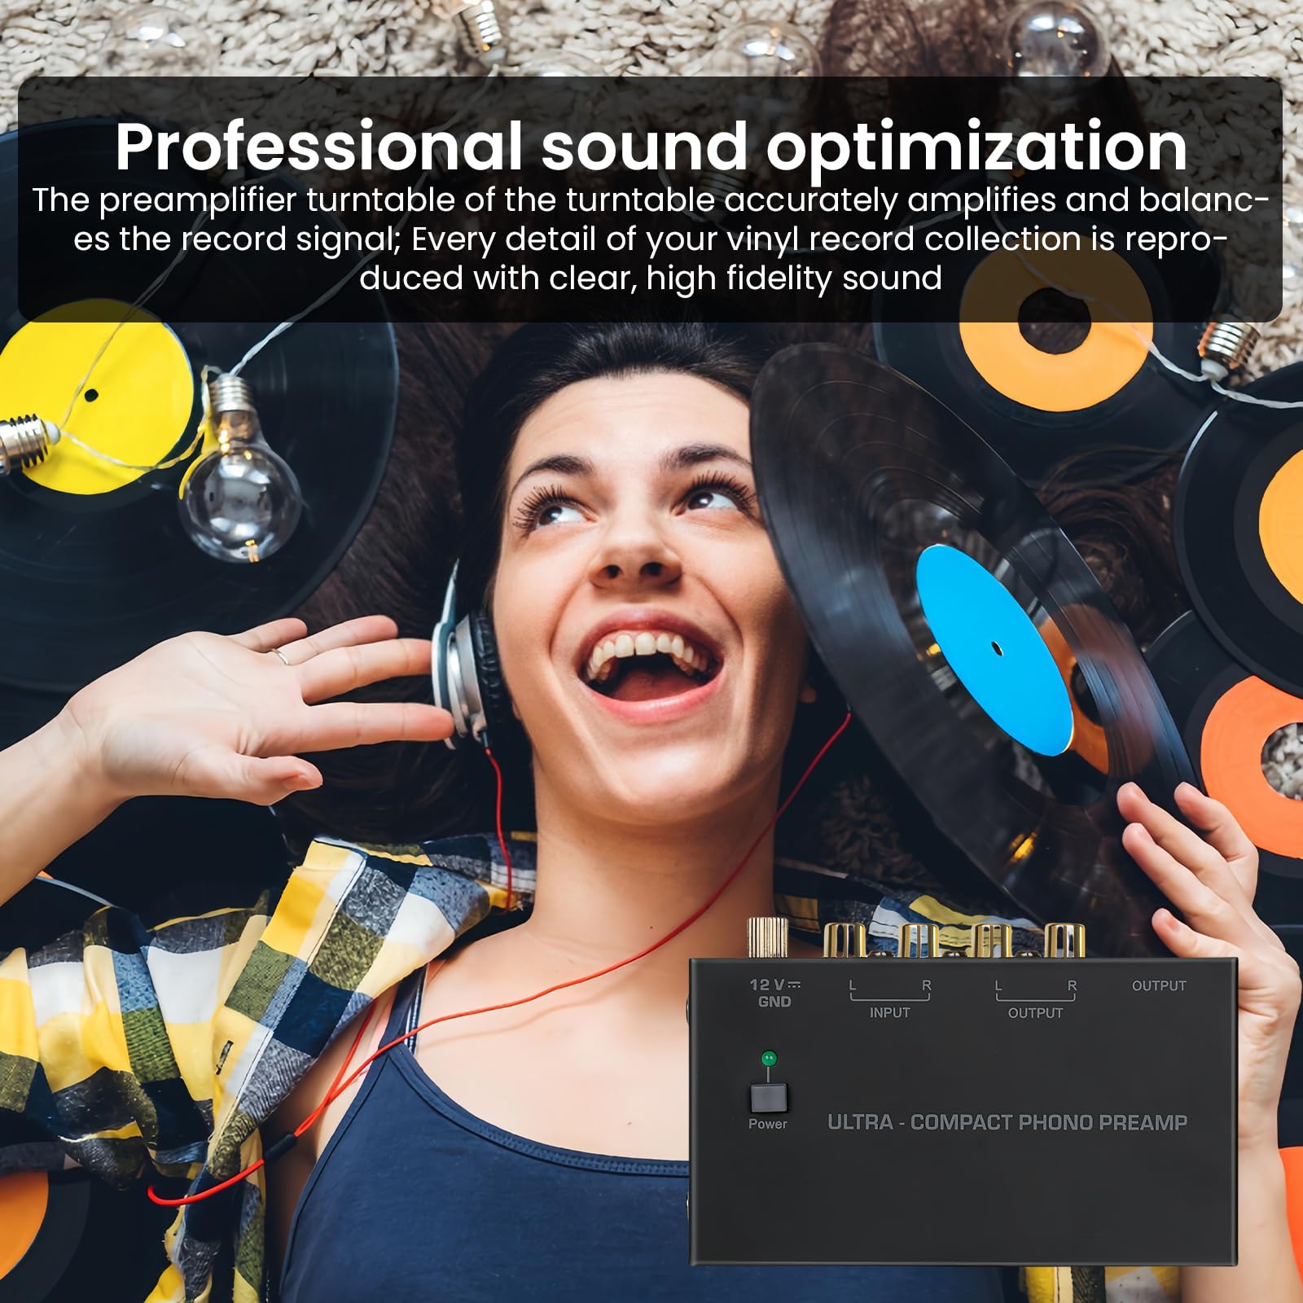Click the left OUTPUT RCA jack

(x=992, y=941)
